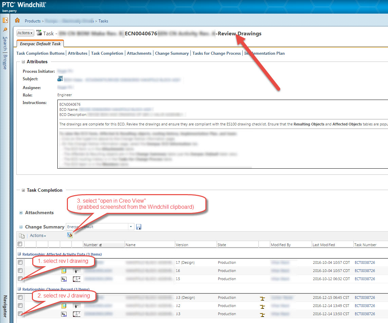This screenshot has height=323, width=388.
Task: Open the Change Summary Actions menu
Action: click(38, 236)
